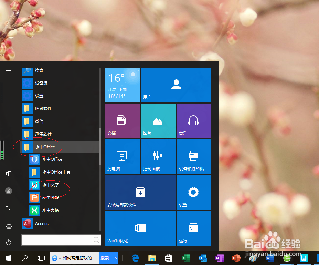Collapse the 永中Office folder
The height and width of the screenshot is (265, 319).
pyautogui.click(x=60, y=147)
